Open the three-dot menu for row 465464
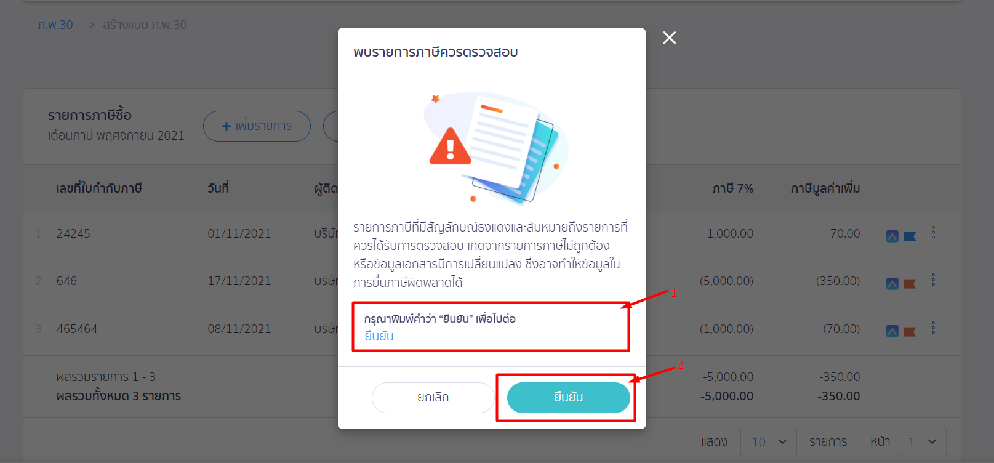This screenshot has height=463, width=994. point(933,328)
